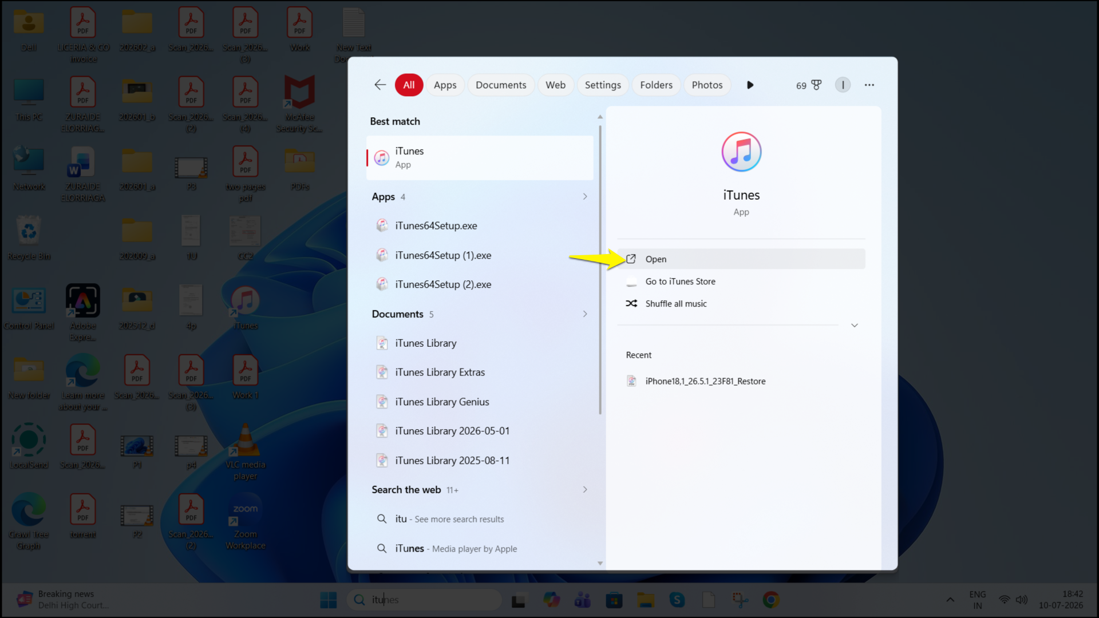Click the results list scrollbar
Screen dimensions: 1099x618
pyautogui.click(x=600, y=270)
